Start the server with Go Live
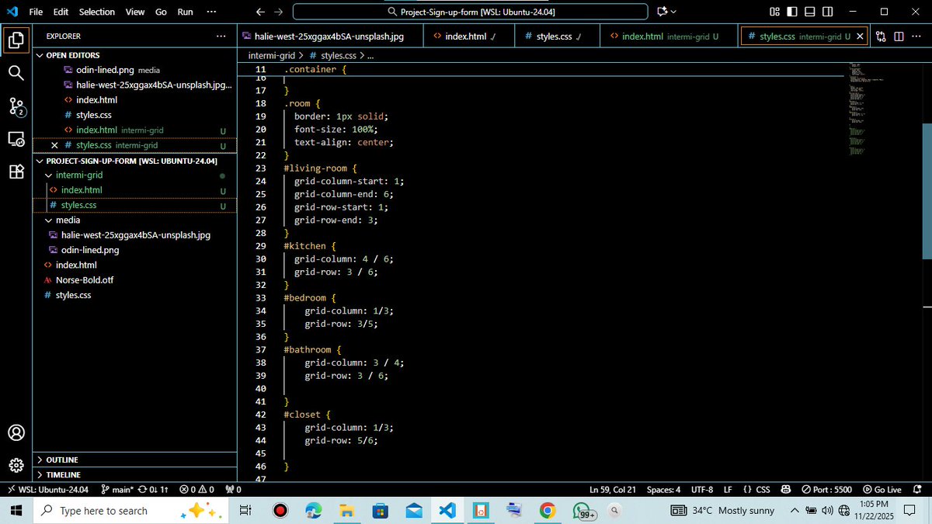 (882, 489)
